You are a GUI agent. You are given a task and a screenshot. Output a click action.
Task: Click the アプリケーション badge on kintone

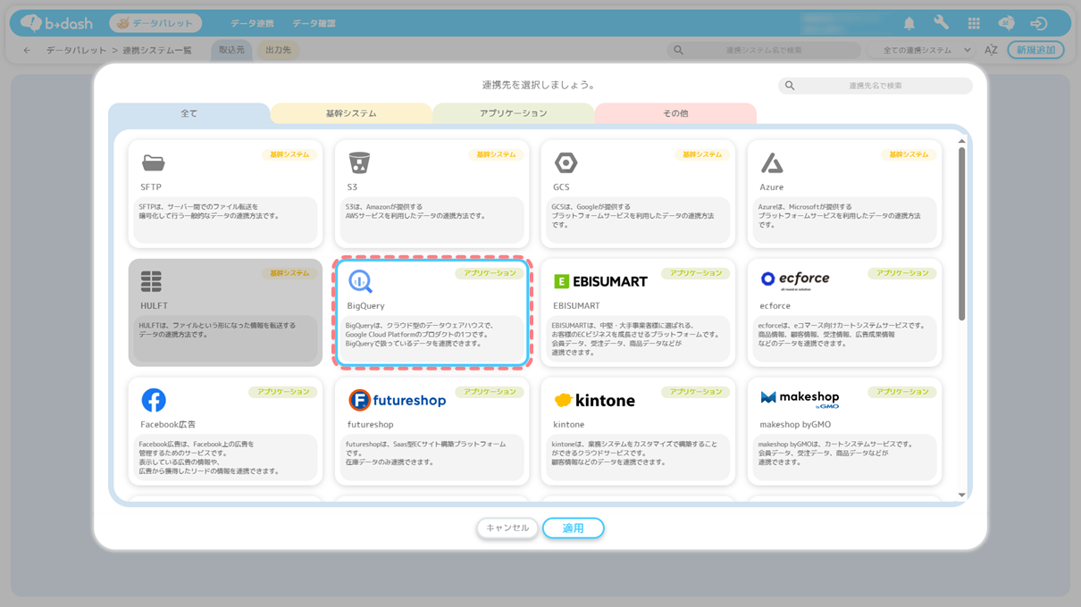[x=696, y=392]
